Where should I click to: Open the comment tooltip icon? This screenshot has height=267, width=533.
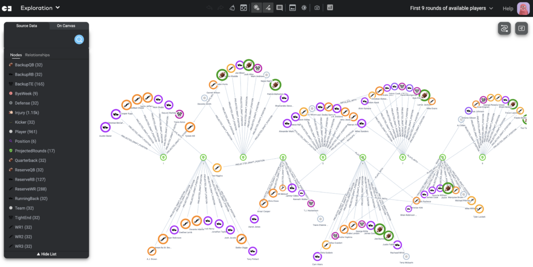280,8
